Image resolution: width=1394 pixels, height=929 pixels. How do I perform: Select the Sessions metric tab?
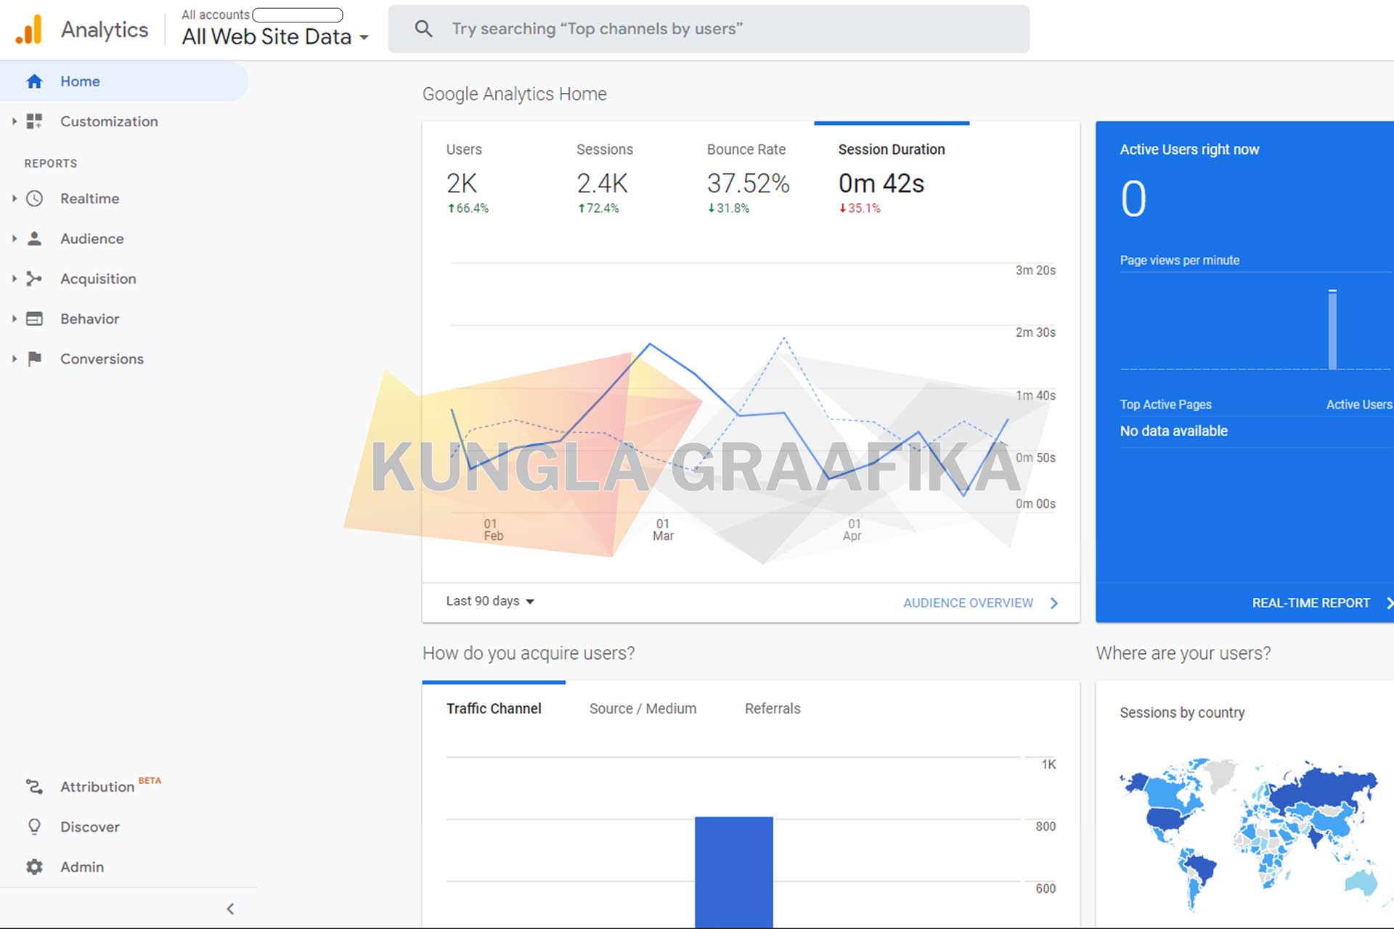605,178
